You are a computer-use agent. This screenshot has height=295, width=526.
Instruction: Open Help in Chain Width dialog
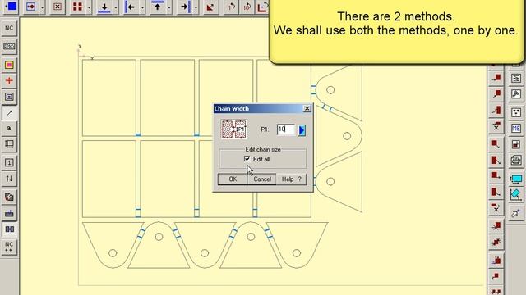[x=291, y=179]
